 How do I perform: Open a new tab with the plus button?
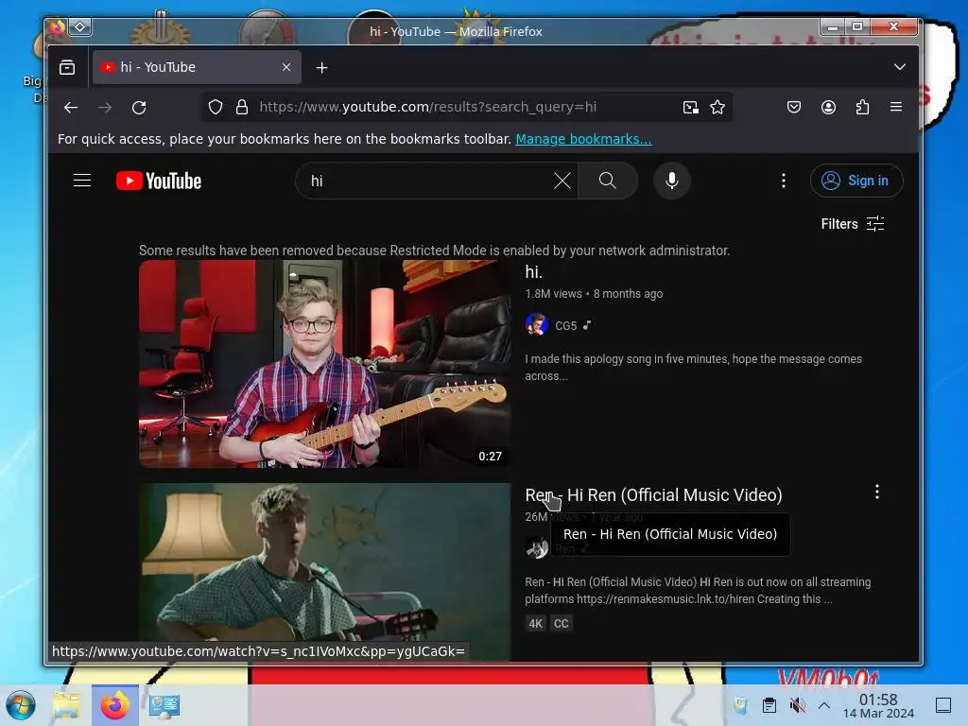321,68
